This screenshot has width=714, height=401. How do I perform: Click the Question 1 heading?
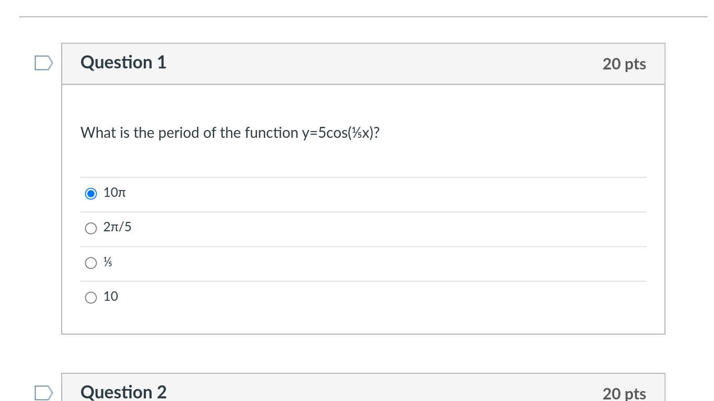(123, 63)
